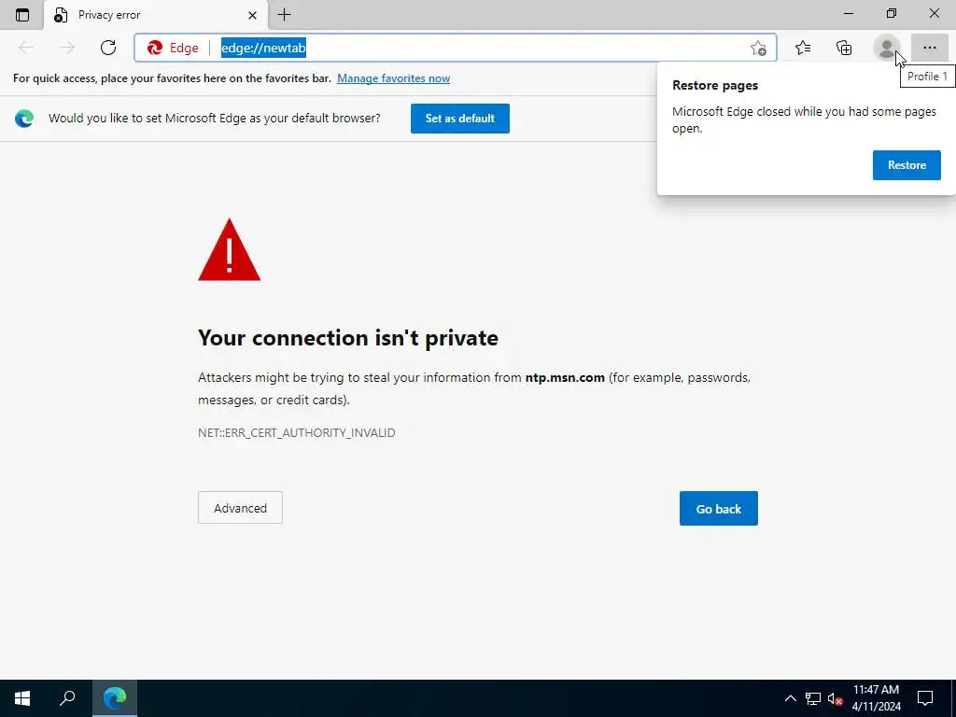Viewport: 956px width, 717px height.
Task: Open the Profile 1 avatar
Action: pos(887,48)
